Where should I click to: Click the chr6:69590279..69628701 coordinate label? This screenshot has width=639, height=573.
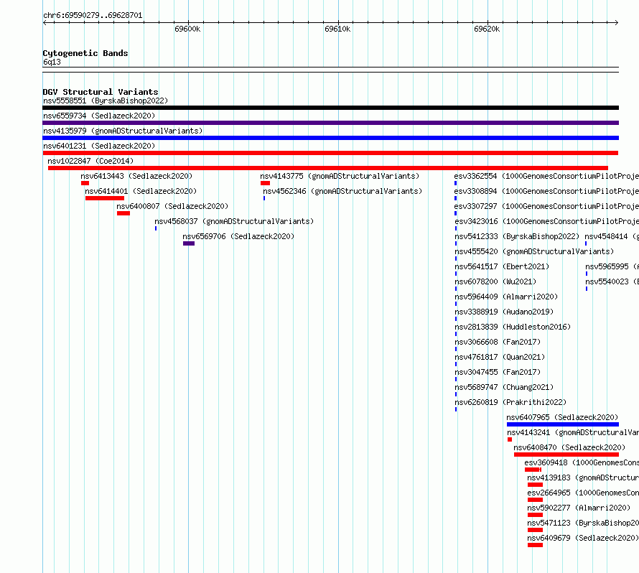(93, 15)
